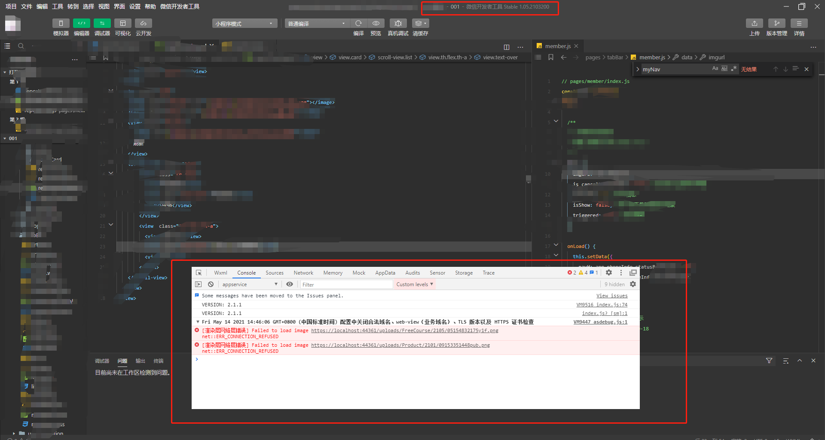Viewport: 825px width, 440px height.
Task: Open devtools settings gear beside the issue counts
Action: [x=609, y=273]
